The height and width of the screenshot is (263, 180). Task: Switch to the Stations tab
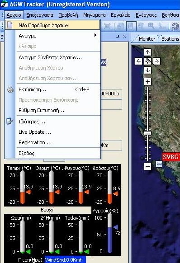(x=170, y=39)
